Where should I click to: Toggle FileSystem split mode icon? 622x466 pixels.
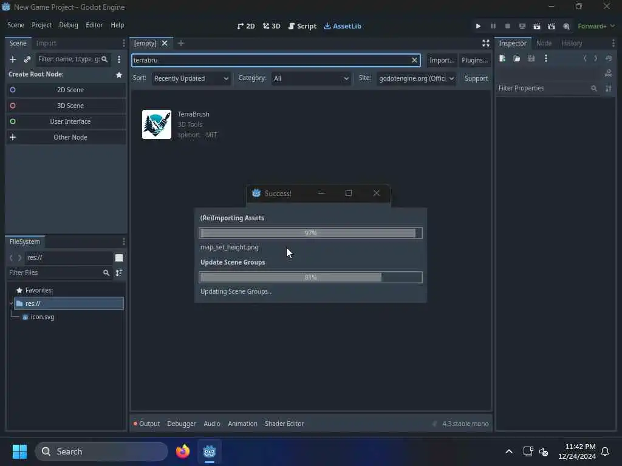pos(119,258)
